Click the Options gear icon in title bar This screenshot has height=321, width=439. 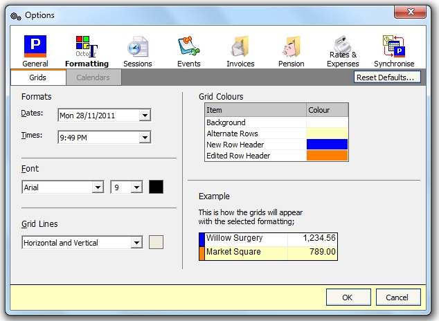coord(16,16)
